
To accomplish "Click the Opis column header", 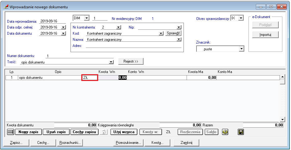I will (x=58, y=71).
